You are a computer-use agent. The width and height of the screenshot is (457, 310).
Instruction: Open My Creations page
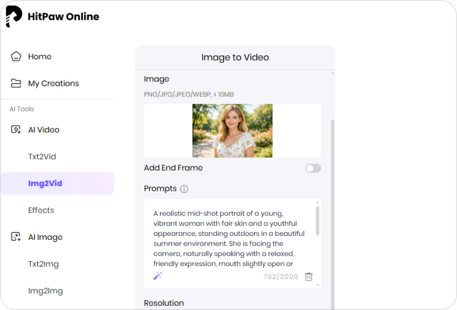point(53,83)
